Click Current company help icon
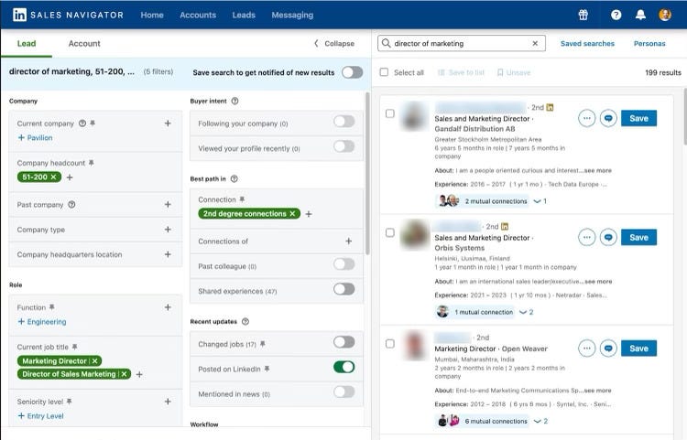The width and height of the screenshot is (687, 440). (x=82, y=123)
